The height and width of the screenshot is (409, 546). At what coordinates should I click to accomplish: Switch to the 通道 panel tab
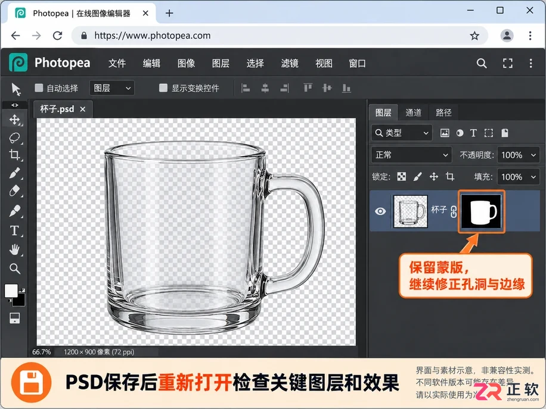click(413, 113)
